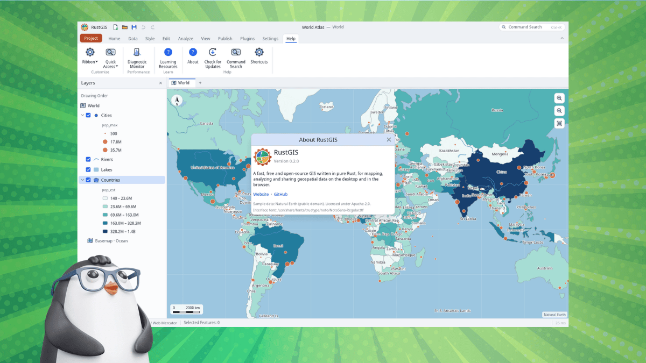Close the About RustGIS dialog
Viewport: 646px width, 363px height.
click(x=389, y=139)
